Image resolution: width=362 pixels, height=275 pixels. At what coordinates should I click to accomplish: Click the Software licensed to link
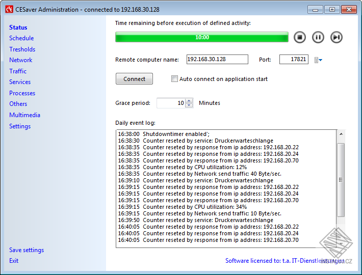click(x=285, y=260)
